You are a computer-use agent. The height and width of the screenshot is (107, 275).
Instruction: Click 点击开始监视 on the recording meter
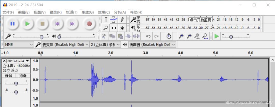click(x=200, y=20)
